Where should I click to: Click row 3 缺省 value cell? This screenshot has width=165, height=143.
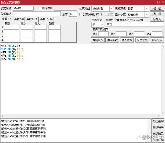tap(55, 36)
